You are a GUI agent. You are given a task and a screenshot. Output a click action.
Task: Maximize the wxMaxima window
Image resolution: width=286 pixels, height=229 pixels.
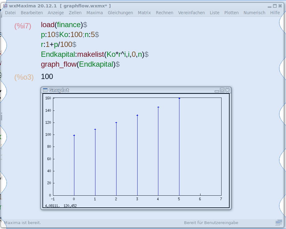pyautogui.click(x=275, y=6)
